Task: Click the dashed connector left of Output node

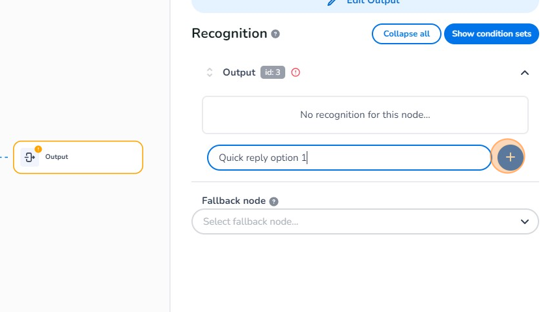Action: coord(5,157)
